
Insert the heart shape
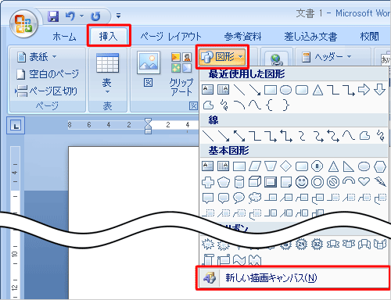pyautogui.click(x=364, y=181)
